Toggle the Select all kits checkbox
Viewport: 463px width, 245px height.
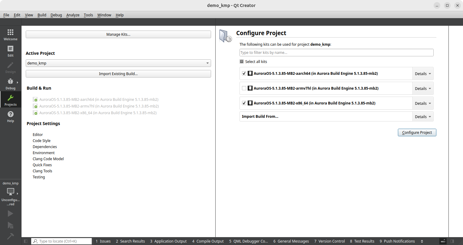(x=242, y=62)
